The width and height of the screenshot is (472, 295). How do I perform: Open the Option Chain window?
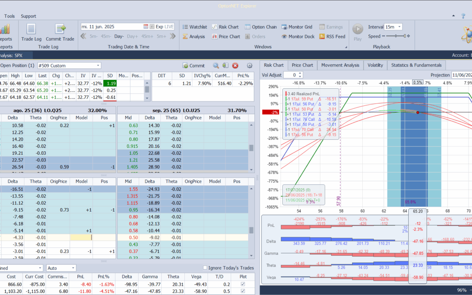pyautogui.click(x=260, y=27)
